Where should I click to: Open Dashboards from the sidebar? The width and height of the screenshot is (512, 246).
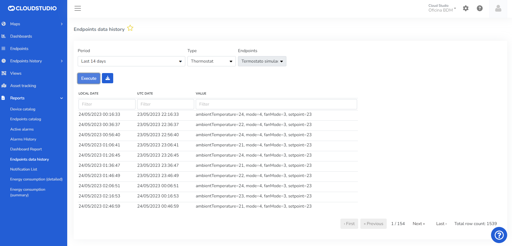(21, 36)
